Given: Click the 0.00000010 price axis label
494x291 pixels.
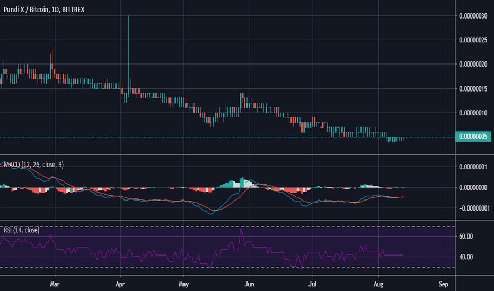Looking at the screenshot, I should point(473,113).
